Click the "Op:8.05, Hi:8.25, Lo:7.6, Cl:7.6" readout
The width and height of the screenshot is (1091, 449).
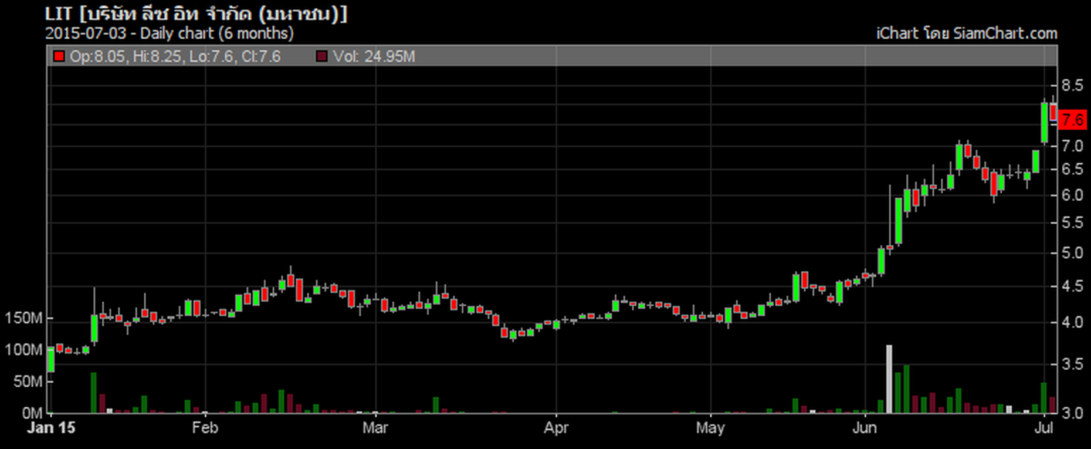pos(175,56)
